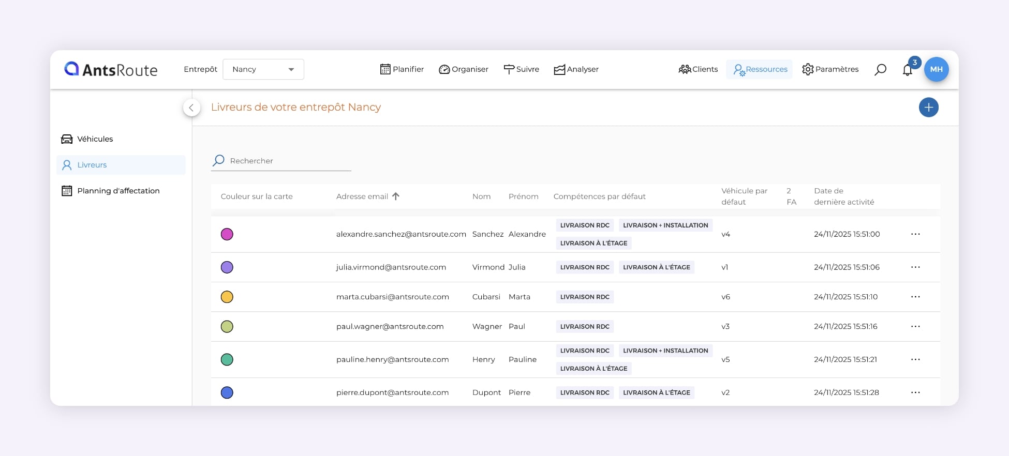Select Véhicules in the sidebar
This screenshot has height=456, width=1009.
[x=95, y=139]
